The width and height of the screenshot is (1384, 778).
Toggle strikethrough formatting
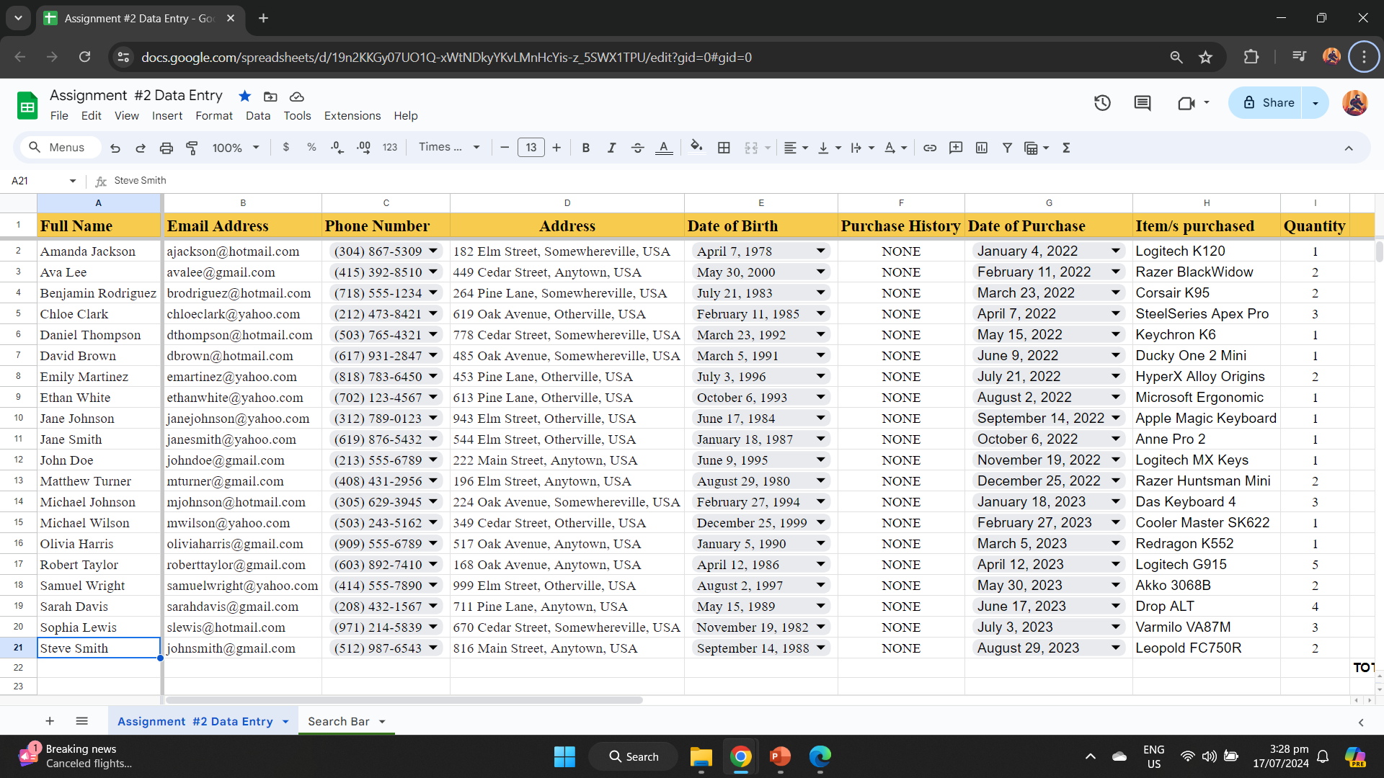(637, 148)
